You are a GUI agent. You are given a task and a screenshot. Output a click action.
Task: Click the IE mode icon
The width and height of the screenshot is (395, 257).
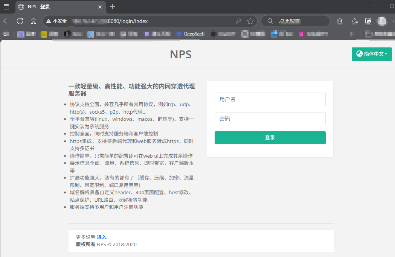[368, 21]
